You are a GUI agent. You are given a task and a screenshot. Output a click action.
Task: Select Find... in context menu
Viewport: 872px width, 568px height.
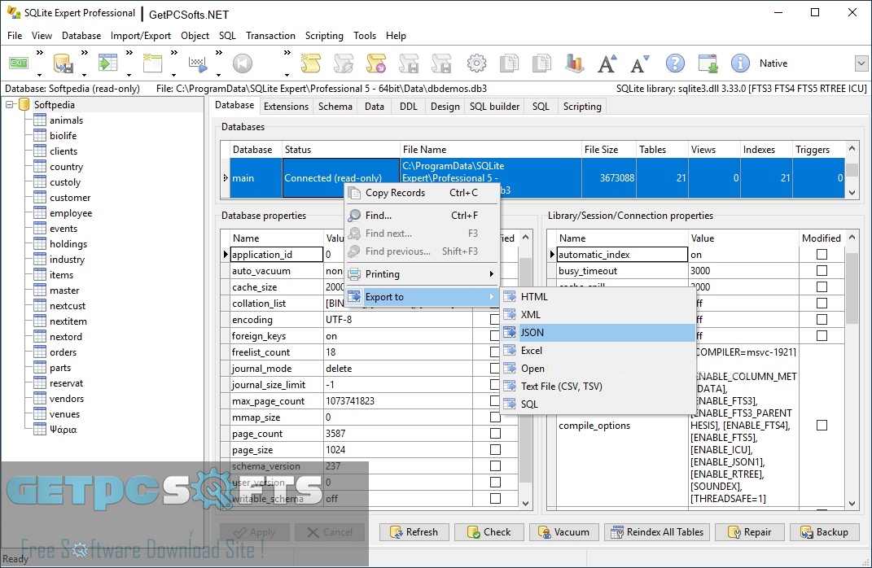(x=422, y=216)
